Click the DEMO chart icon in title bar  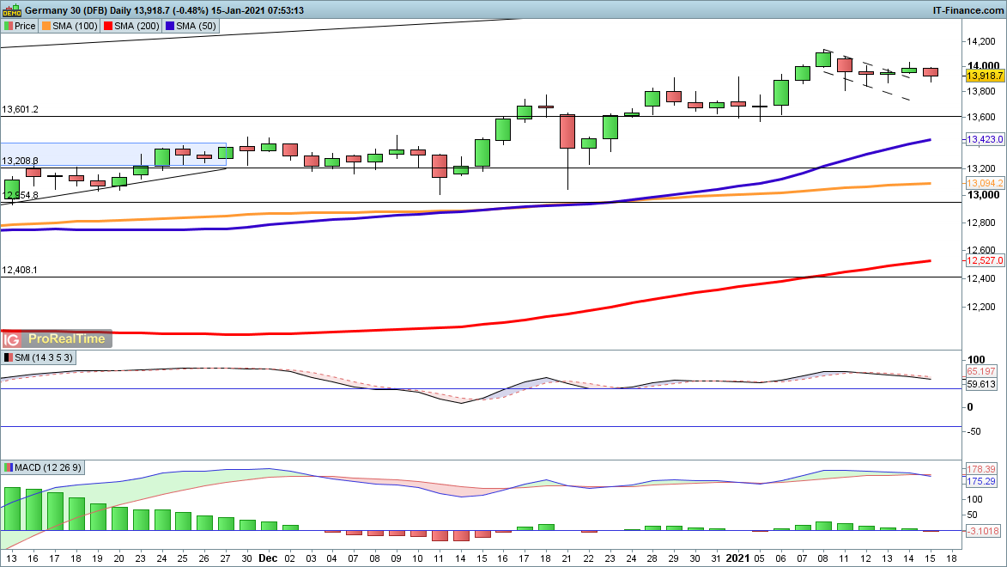pyautogui.click(x=10, y=10)
